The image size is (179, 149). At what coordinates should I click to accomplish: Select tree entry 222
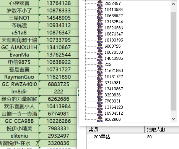(108, 64)
